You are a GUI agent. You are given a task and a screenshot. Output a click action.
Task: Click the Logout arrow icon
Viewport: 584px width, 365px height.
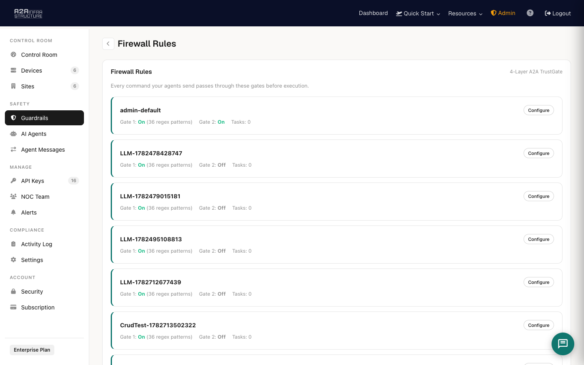click(547, 13)
